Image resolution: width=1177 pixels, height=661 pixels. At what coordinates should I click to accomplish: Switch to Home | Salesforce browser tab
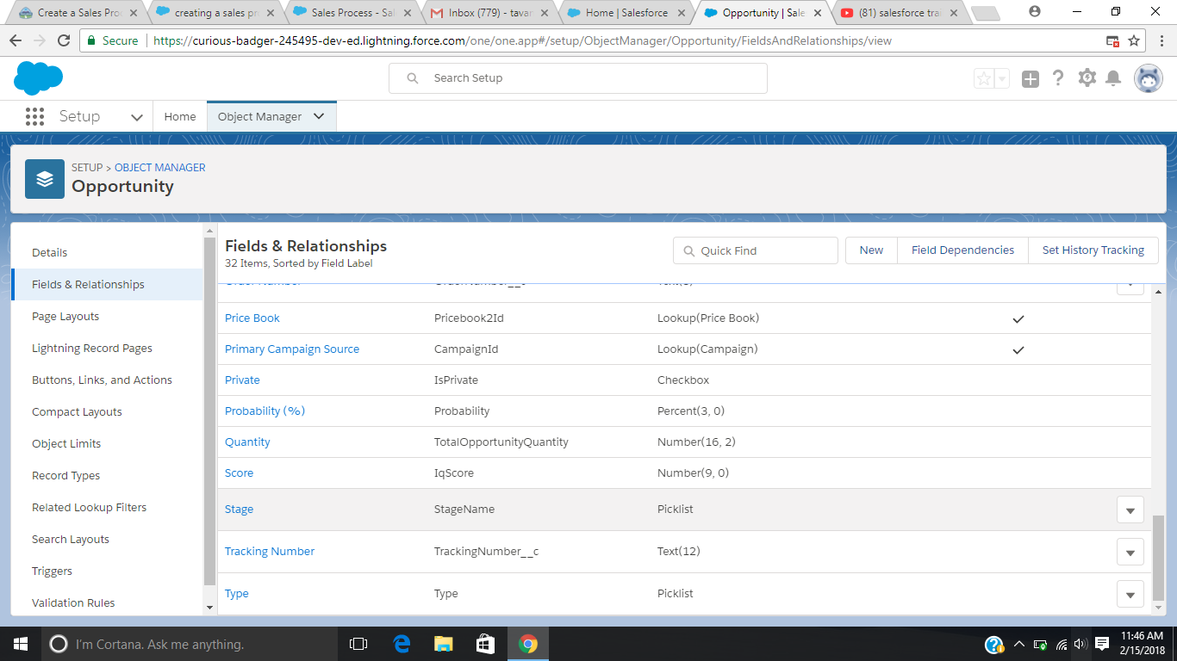pyautogui.click(x=626, y=13)
